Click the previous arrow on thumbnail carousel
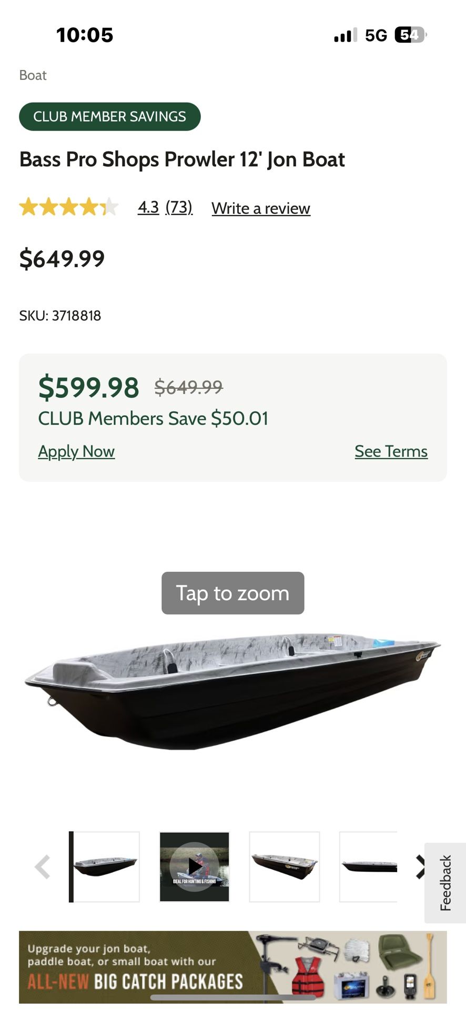The image size is (466, 1010). click(x=43, y=866)
